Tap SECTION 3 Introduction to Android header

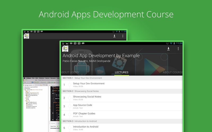pos(122,121)
